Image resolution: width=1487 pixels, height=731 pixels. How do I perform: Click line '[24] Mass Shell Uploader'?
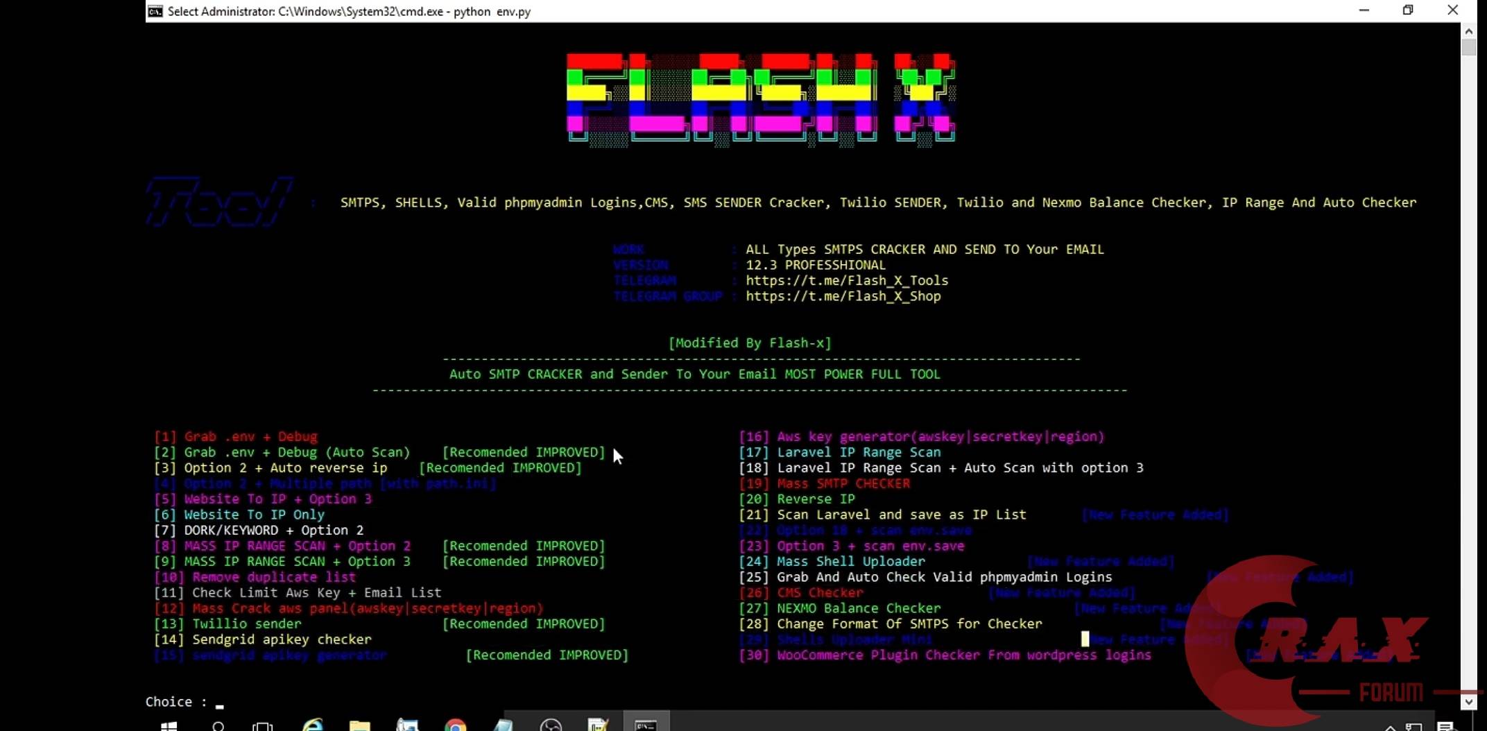pyautogui.click(x=832, y=561)
